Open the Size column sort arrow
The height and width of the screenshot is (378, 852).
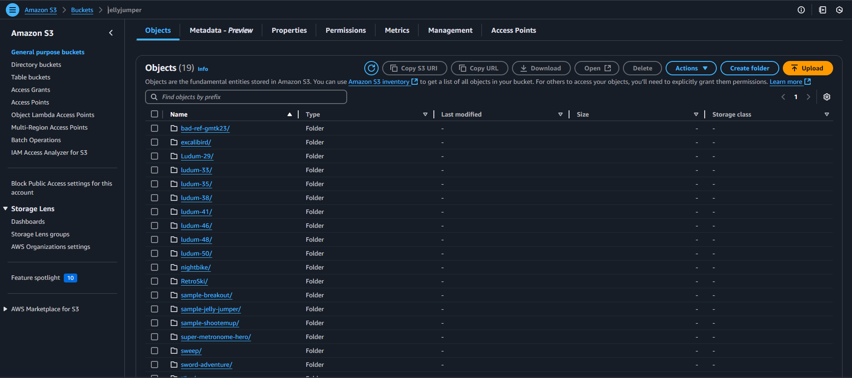point(696,114)
